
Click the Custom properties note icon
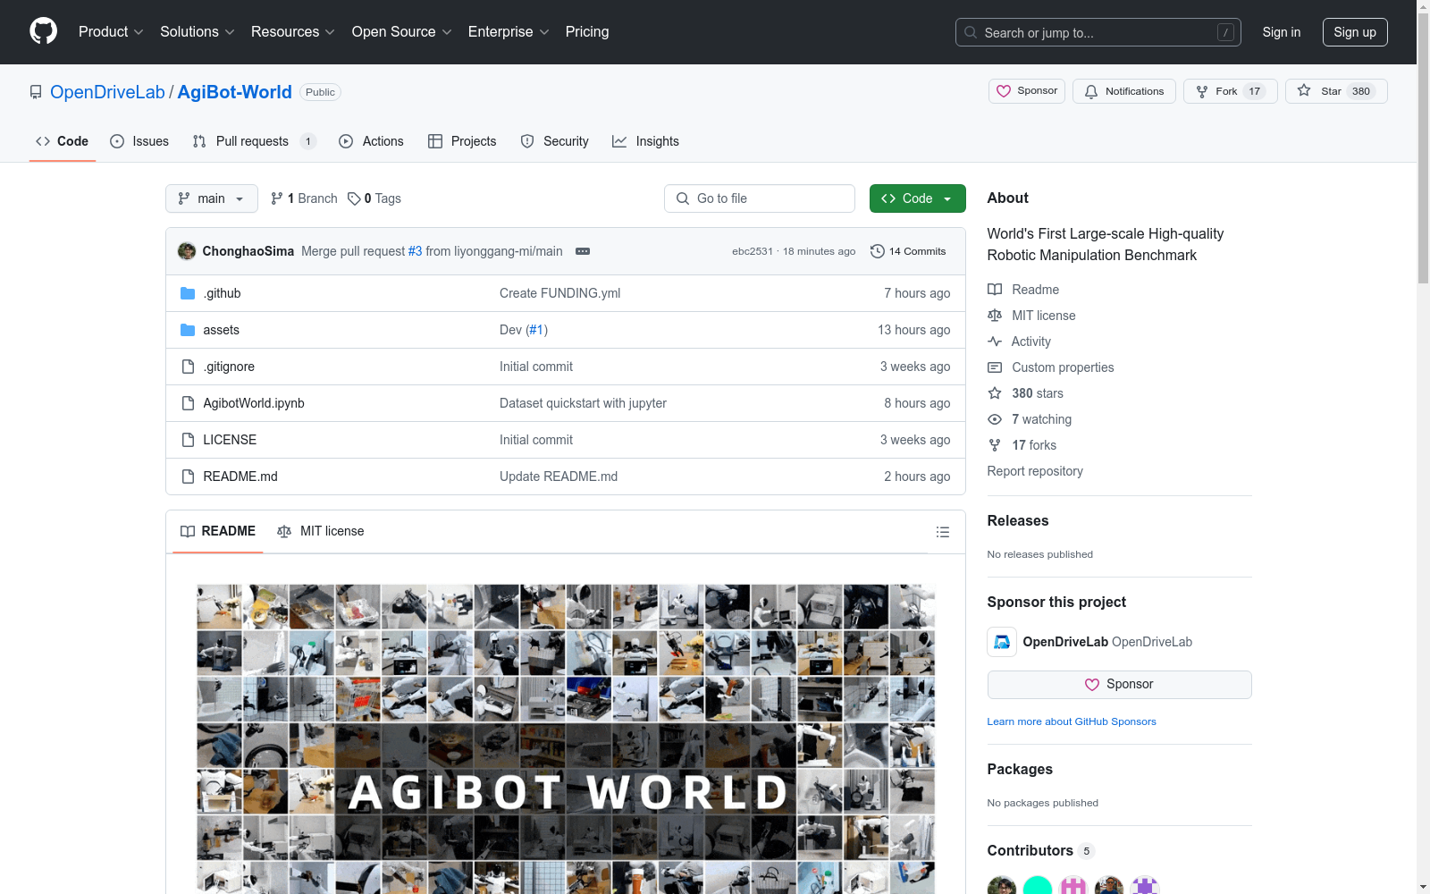tap(995, 367)
